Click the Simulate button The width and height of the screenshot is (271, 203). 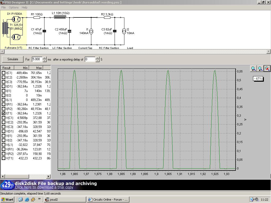coord(13,59)
